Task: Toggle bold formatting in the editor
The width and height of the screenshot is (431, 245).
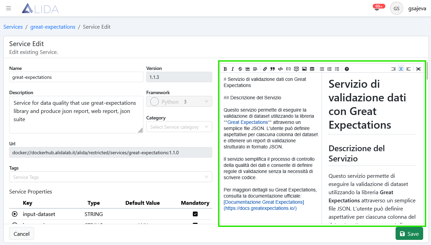Action: pos(225,69)
